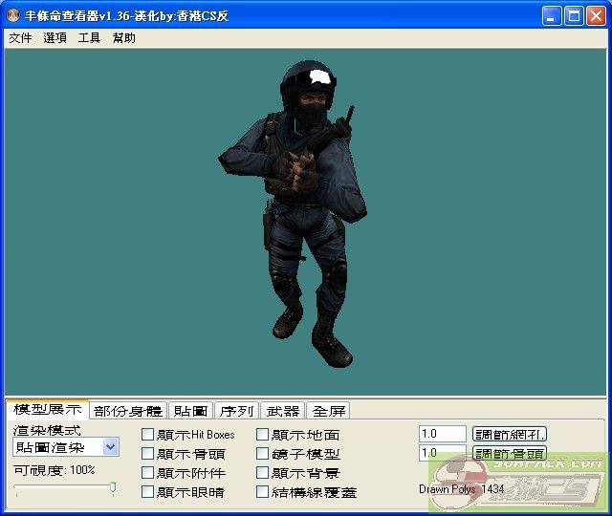Enable the 顯示Hit Boxes checkbox
The image size is (612, 516).
147,435
